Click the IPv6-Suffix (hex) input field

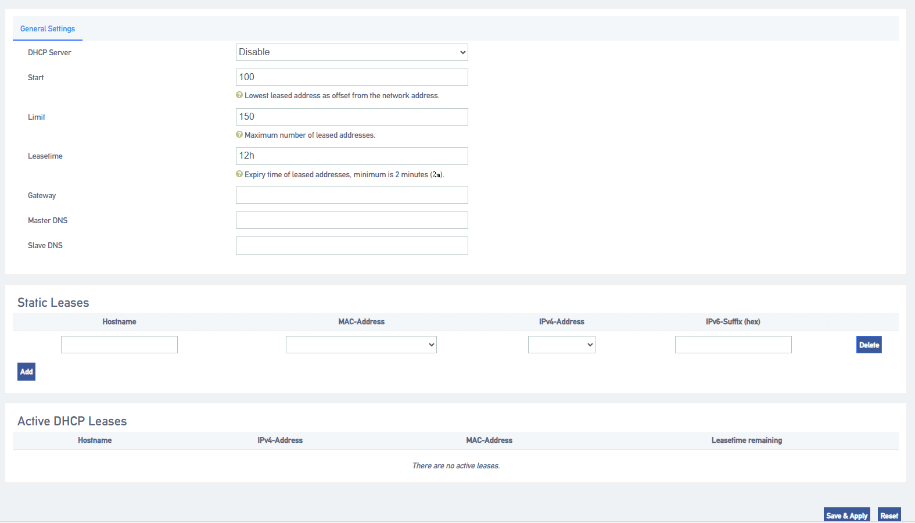[x=733, y=345]
